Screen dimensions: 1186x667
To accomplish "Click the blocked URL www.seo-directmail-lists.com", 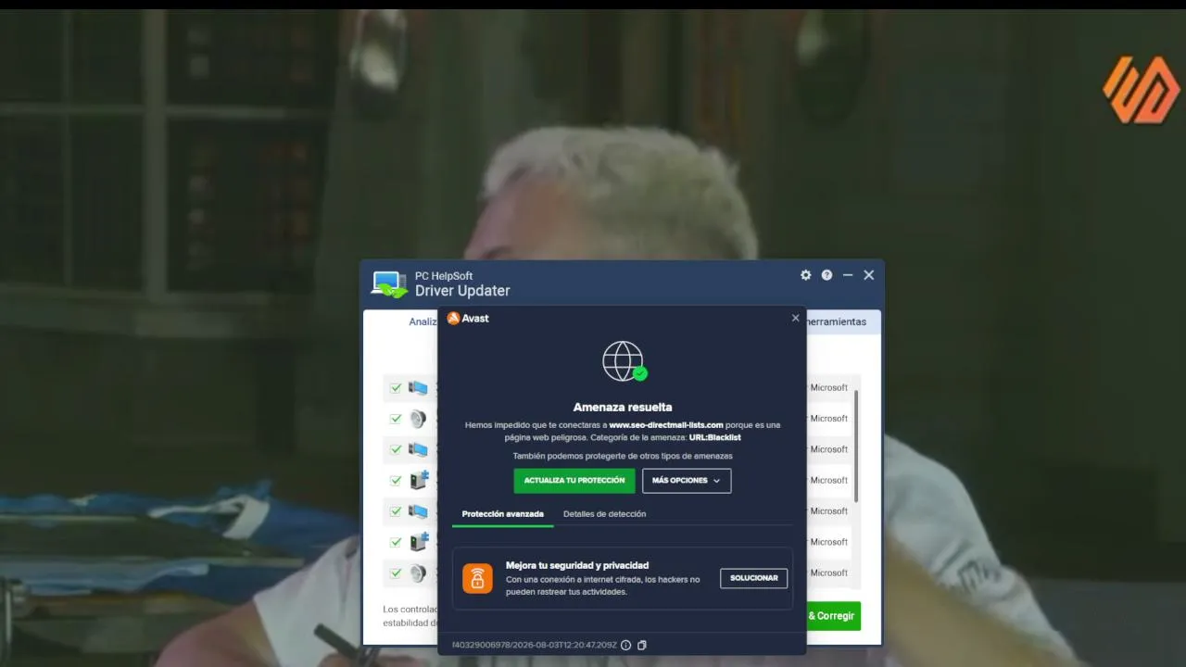I will (x=666, y=425).
